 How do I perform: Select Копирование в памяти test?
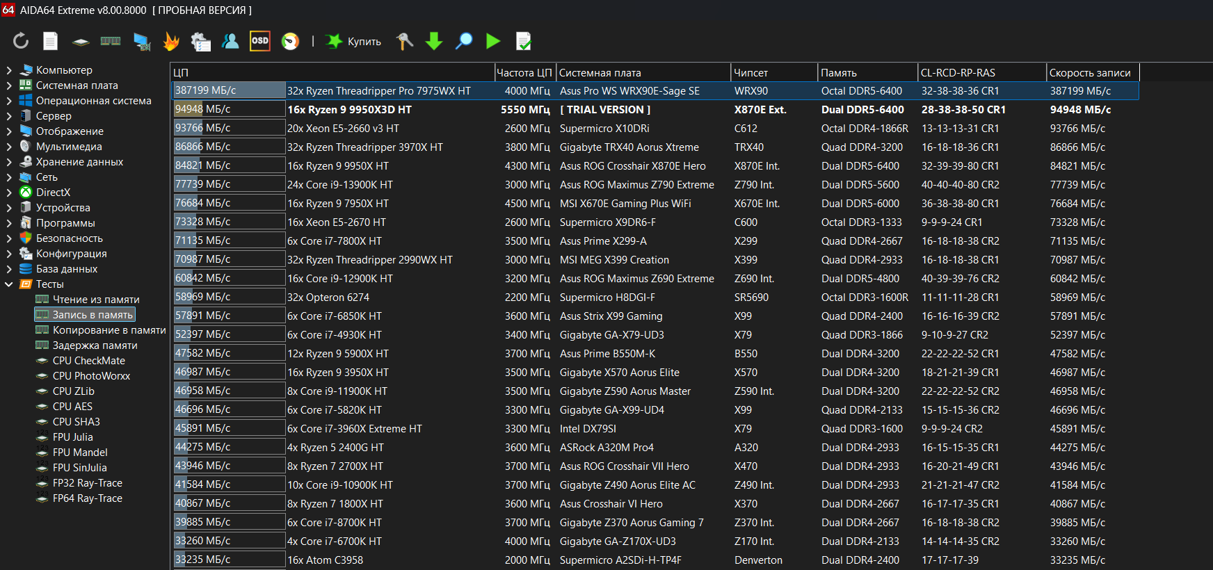[x=109, y=330]
